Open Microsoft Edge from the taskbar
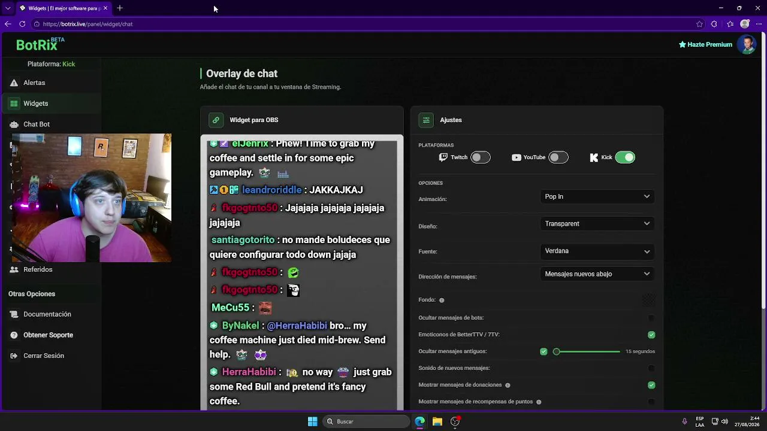The image size is (767, 431). click(420, 421)
